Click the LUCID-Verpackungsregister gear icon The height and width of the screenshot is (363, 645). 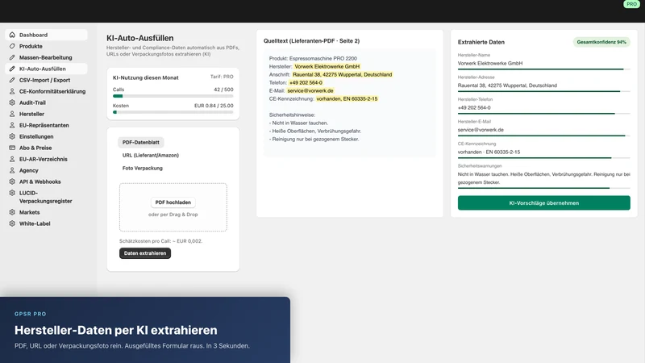[12, 193]
